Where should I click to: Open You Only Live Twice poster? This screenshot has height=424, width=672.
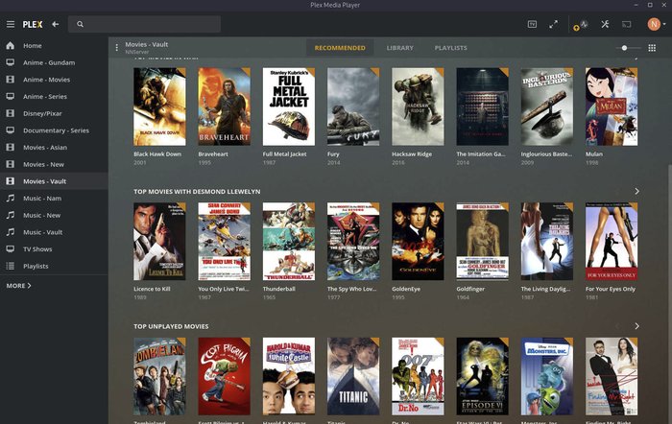pos(224,242)
